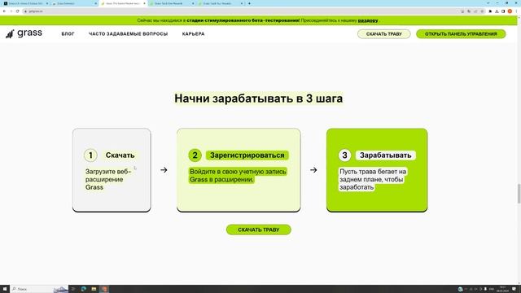This screenshot has width=521, height=293.
Task: Click the browser back arrow
Action: point(4,11)
